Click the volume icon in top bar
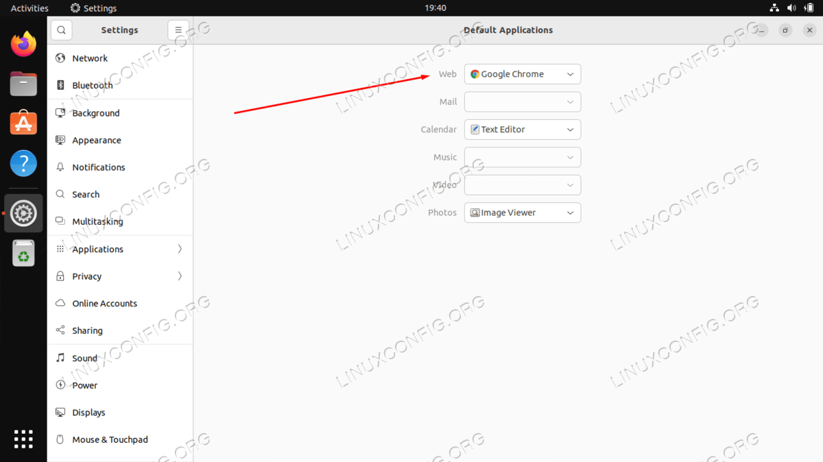 pos(791,8)
